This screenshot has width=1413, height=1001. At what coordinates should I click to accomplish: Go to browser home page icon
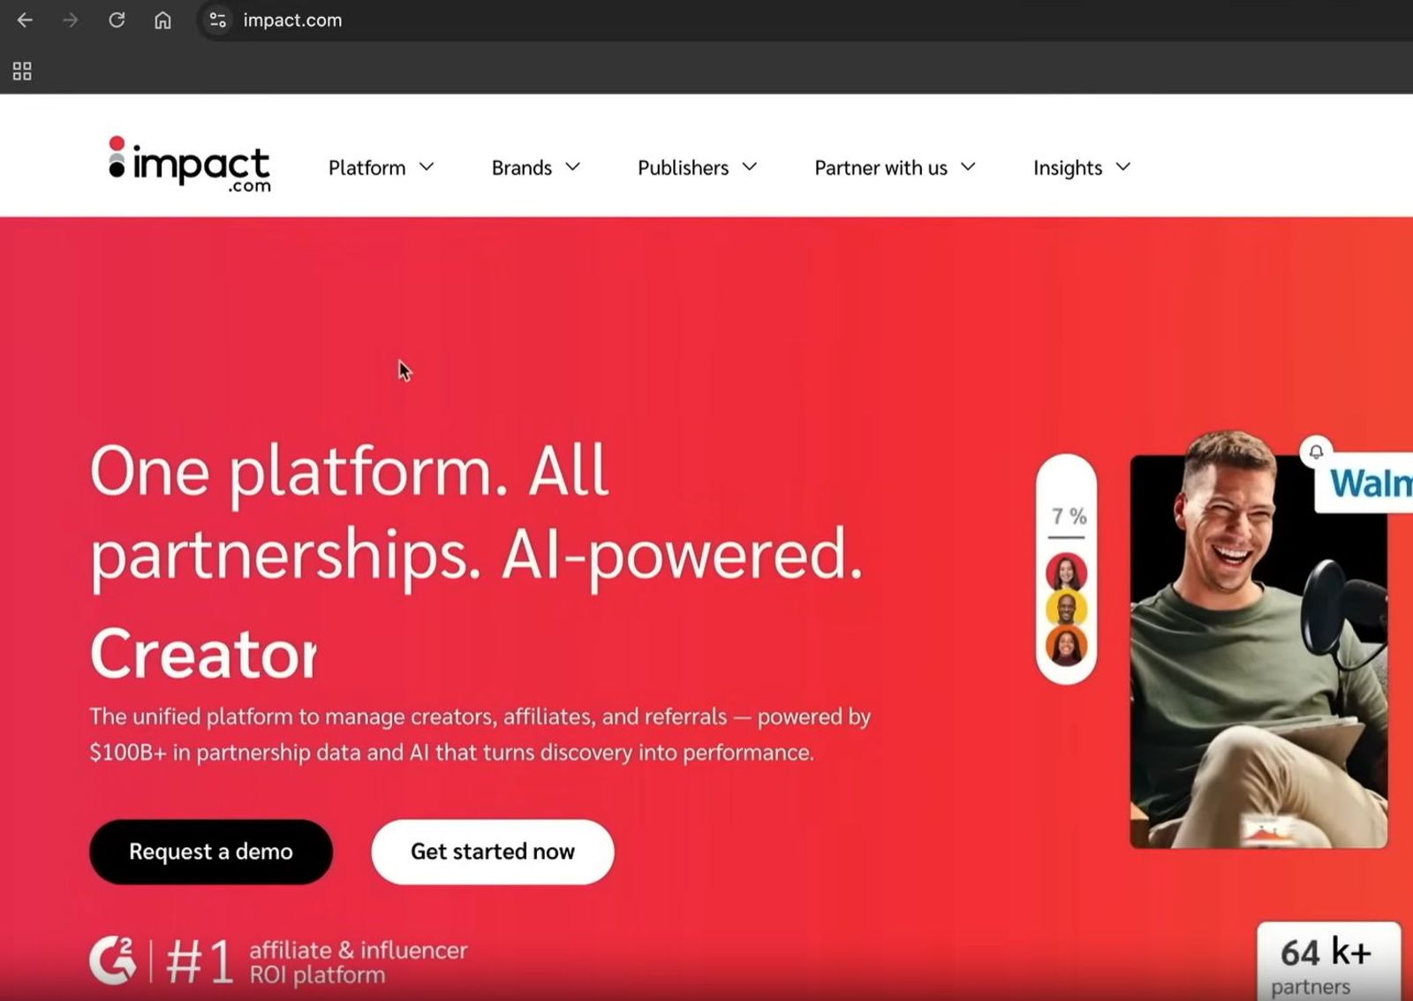(x=162, y=19)
